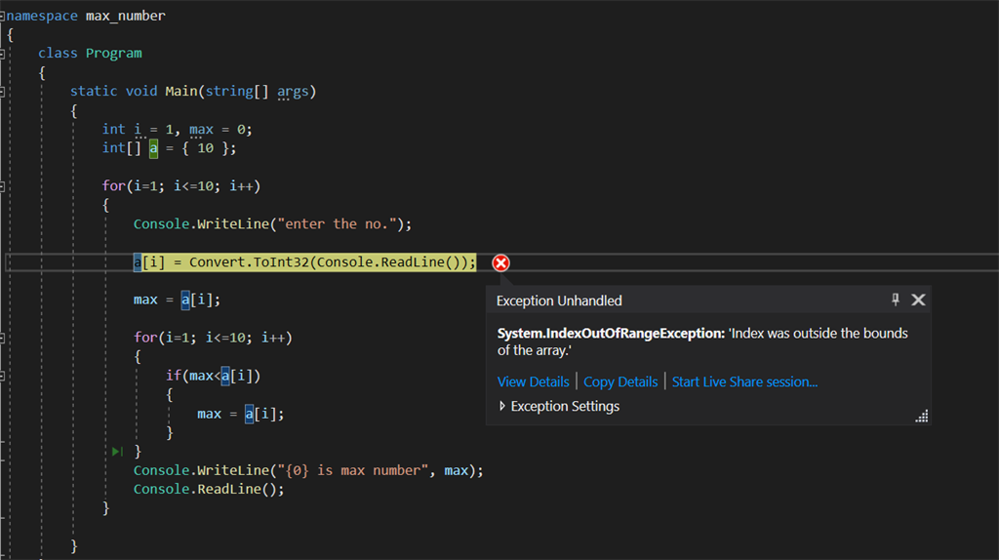The height and width of the screenshot is (560, 999).
Task: Close the Exception Unhandled popup
Action: 918,300
